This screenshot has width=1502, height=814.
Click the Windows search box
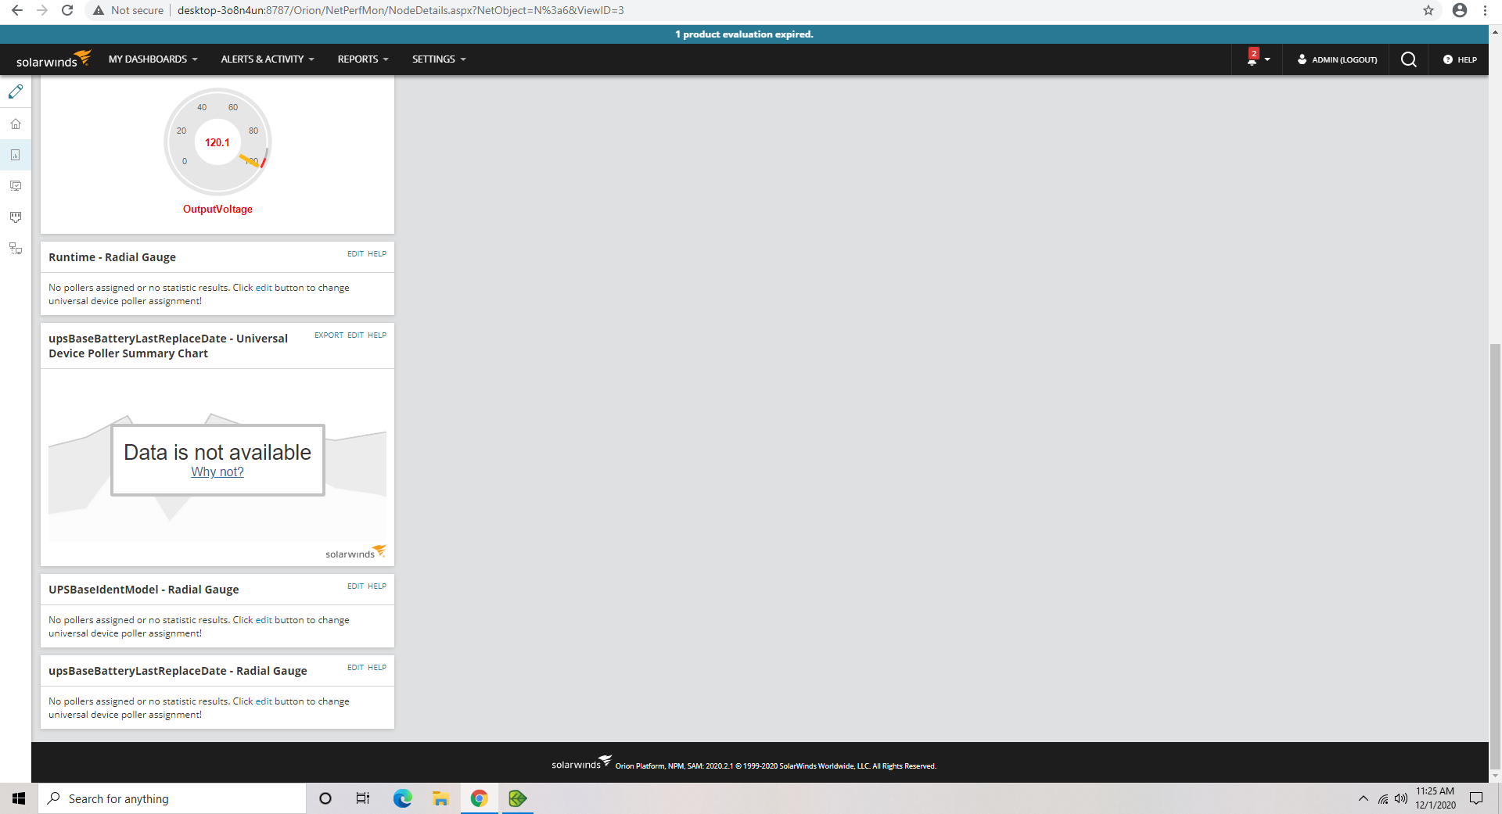[172, 798]
